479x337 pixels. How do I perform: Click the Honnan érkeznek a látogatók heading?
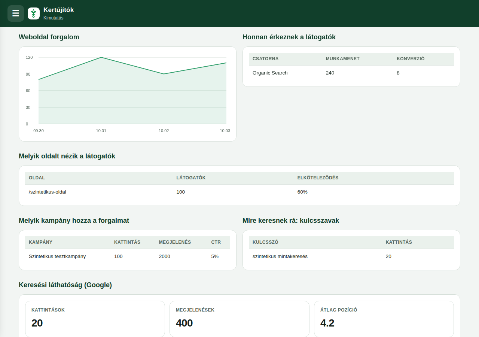click(x=289, y=37)
